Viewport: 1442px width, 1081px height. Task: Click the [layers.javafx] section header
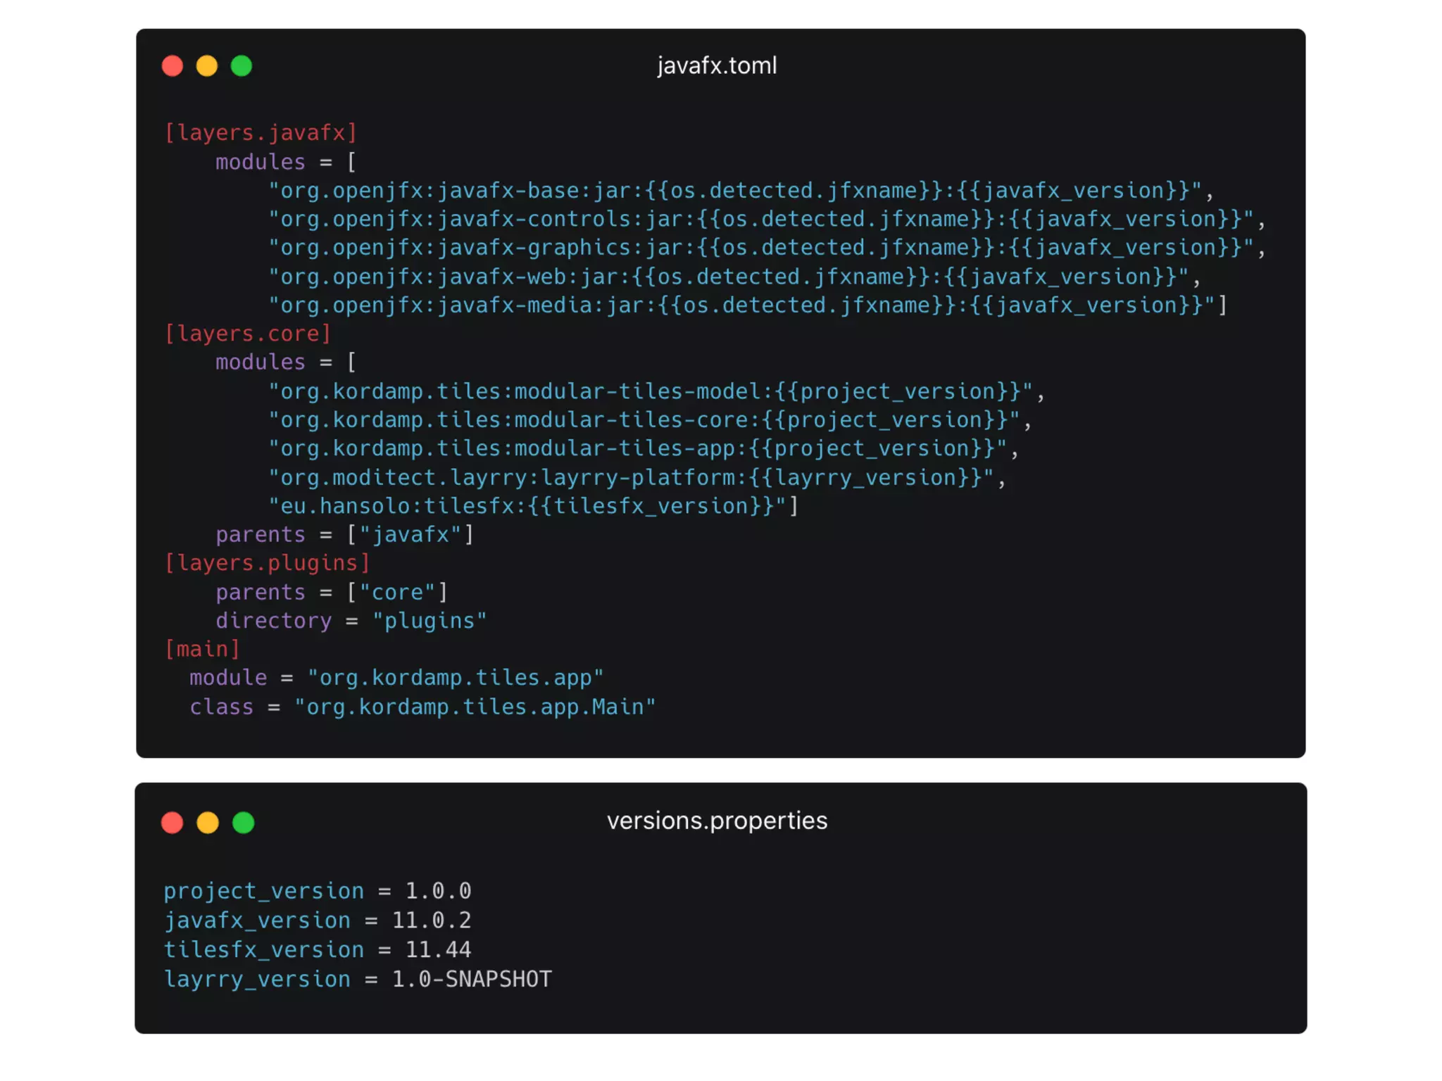click(261, 133)
